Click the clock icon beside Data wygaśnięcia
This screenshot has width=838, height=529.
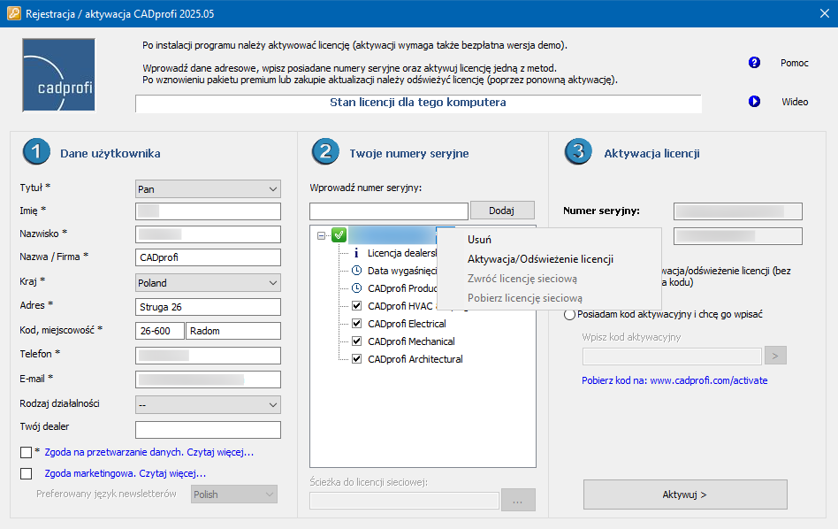(x=356, y=271)
